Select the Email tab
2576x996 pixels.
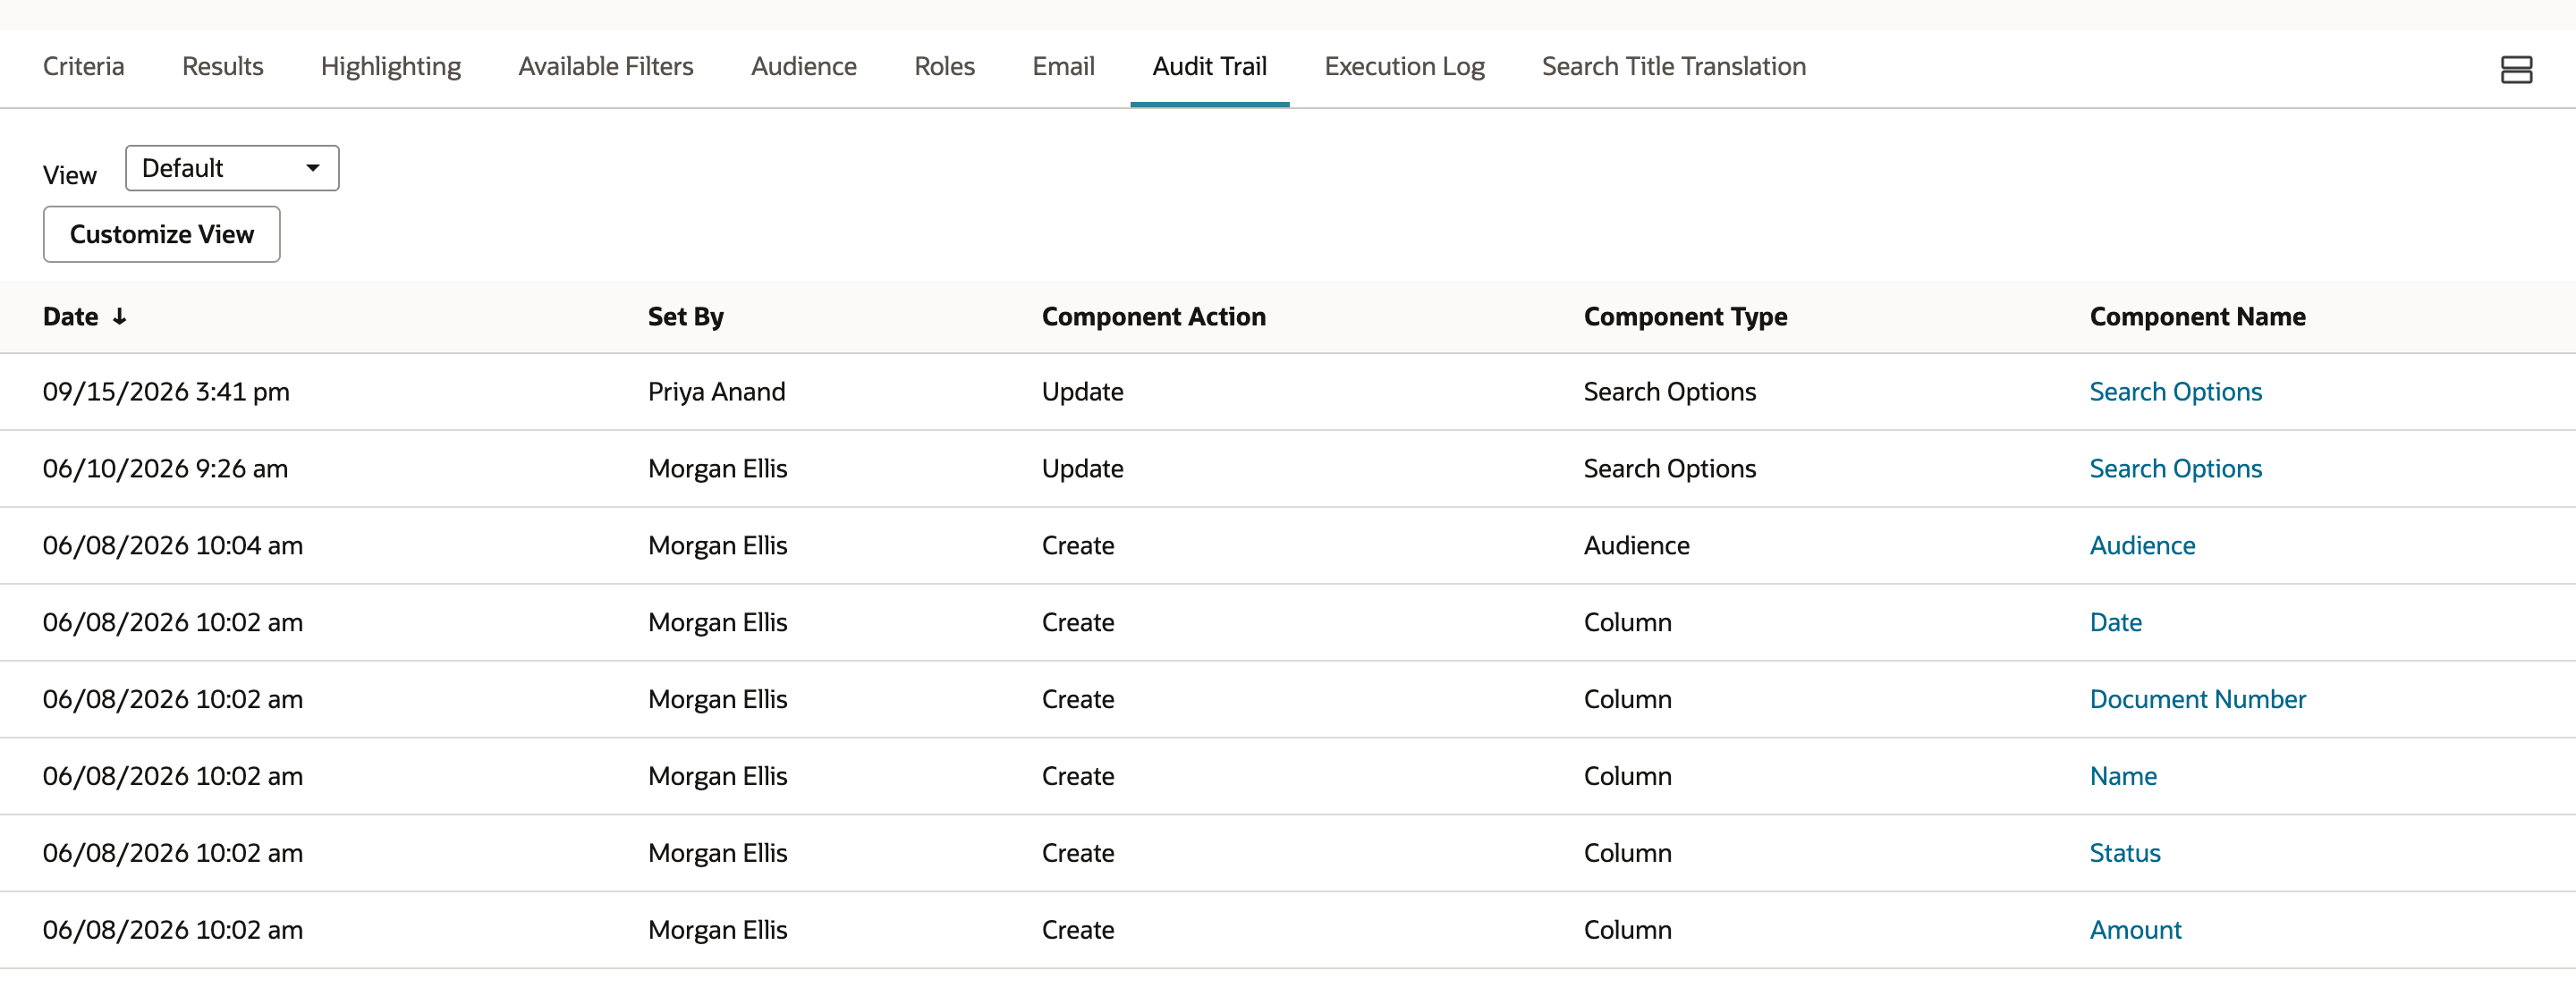(1064, 66)
